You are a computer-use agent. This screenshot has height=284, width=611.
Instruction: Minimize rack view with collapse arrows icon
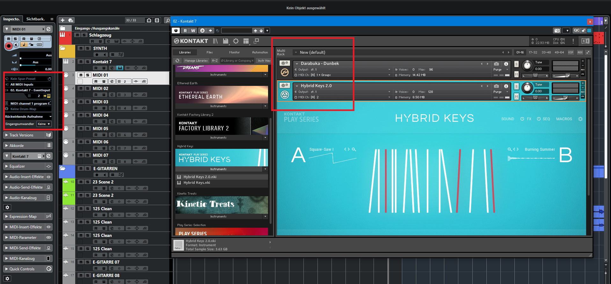[x=588, y=52]
